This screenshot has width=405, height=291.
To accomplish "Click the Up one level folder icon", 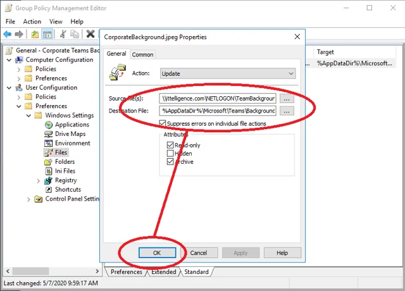I will [35, 34].
